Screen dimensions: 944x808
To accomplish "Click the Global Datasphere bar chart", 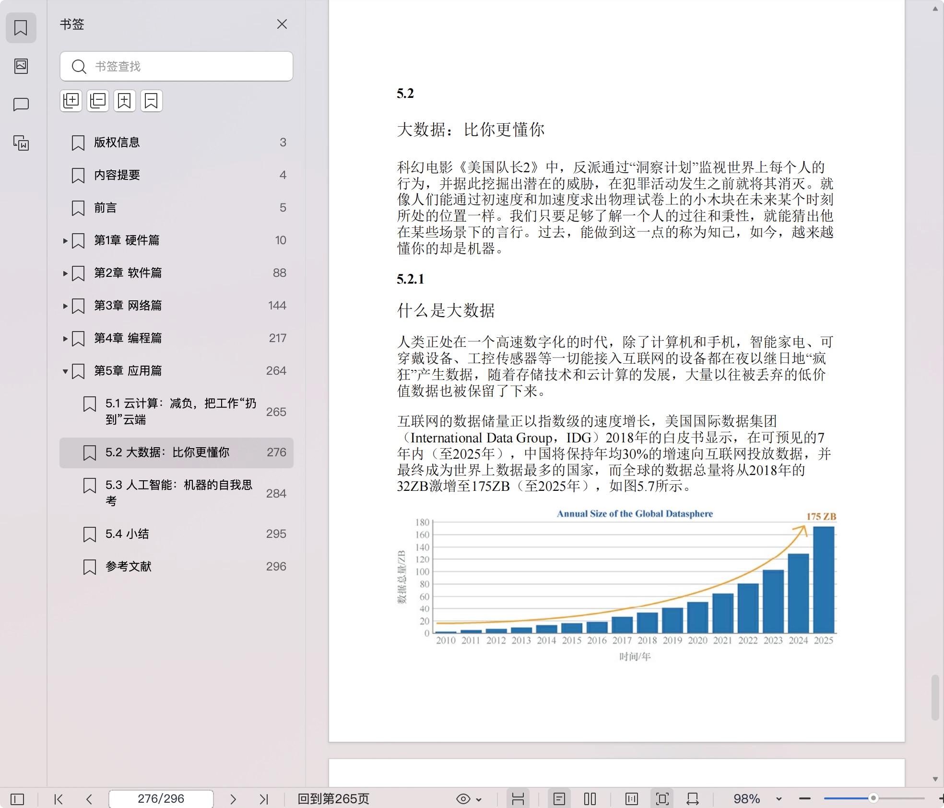I will [x=616, y=585].
